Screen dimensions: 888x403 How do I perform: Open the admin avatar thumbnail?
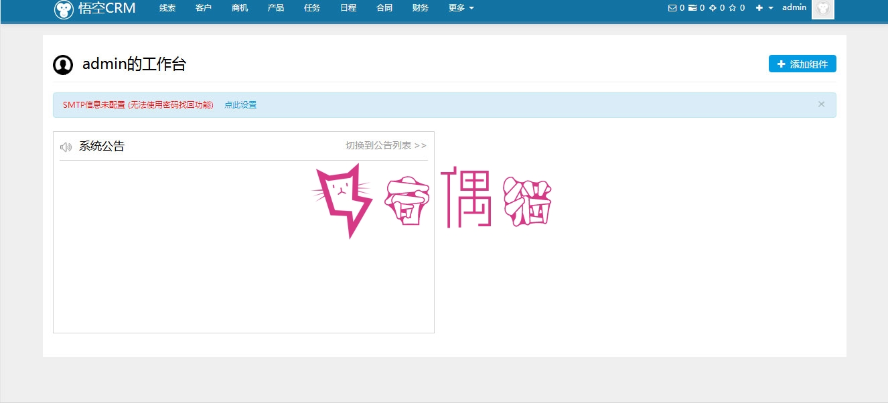(823, 9)
